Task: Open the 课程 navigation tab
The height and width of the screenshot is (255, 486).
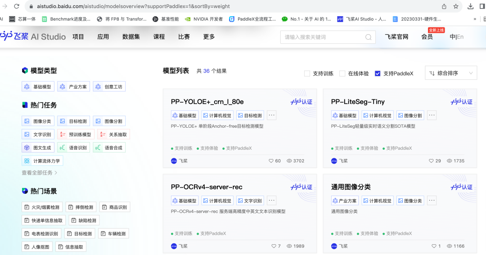Action: tap(159, 36)
